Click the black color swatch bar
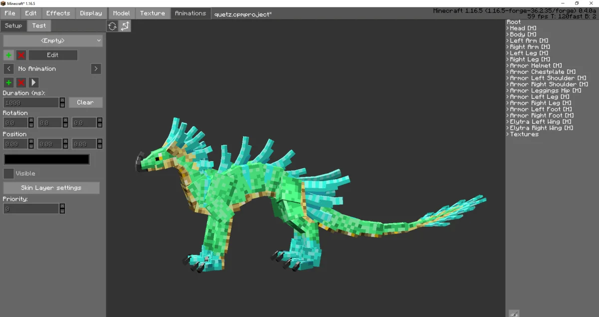The image size is (599, 317). [x=47, y=159]
